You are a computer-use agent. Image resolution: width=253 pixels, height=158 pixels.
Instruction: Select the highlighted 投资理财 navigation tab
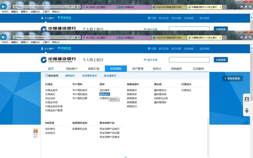coord(116,69)
